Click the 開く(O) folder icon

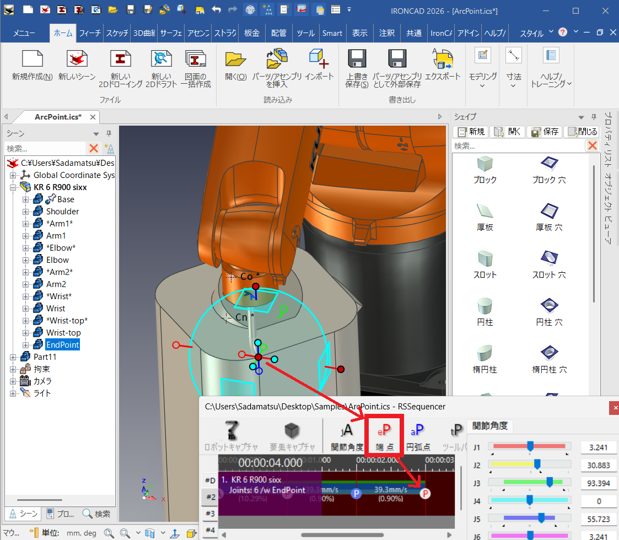[236, 59]
